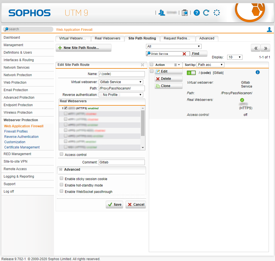Click the reload WebAdmin icon
Image resolution: width=275 pixels, height=261 pixels.
(206, 13)
